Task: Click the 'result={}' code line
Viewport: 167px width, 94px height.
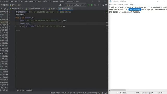Action: pos(21,15)
